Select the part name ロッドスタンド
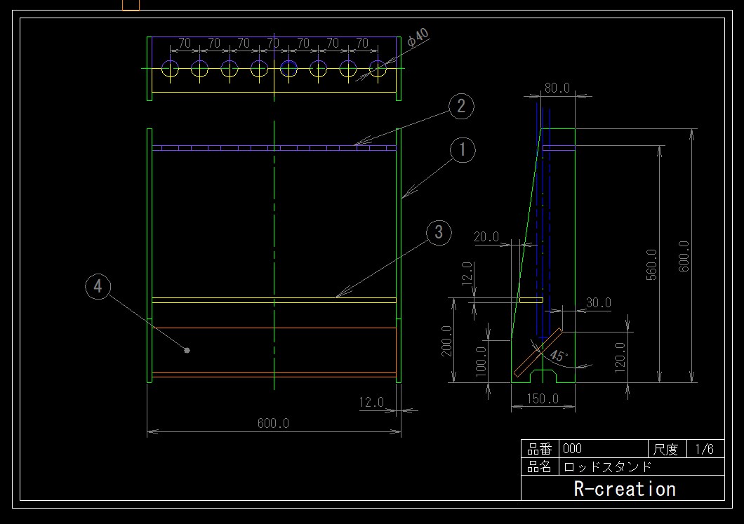This screenshot has height=524, width=744. [x=608, y=467]
